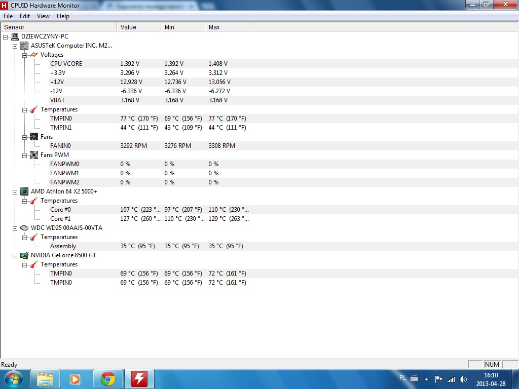Click the Max column header
This screenshot has height=389, width=519.
pos(227,27)
